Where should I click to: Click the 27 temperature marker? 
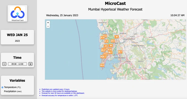pyautogui.click(x=106, y=46)
